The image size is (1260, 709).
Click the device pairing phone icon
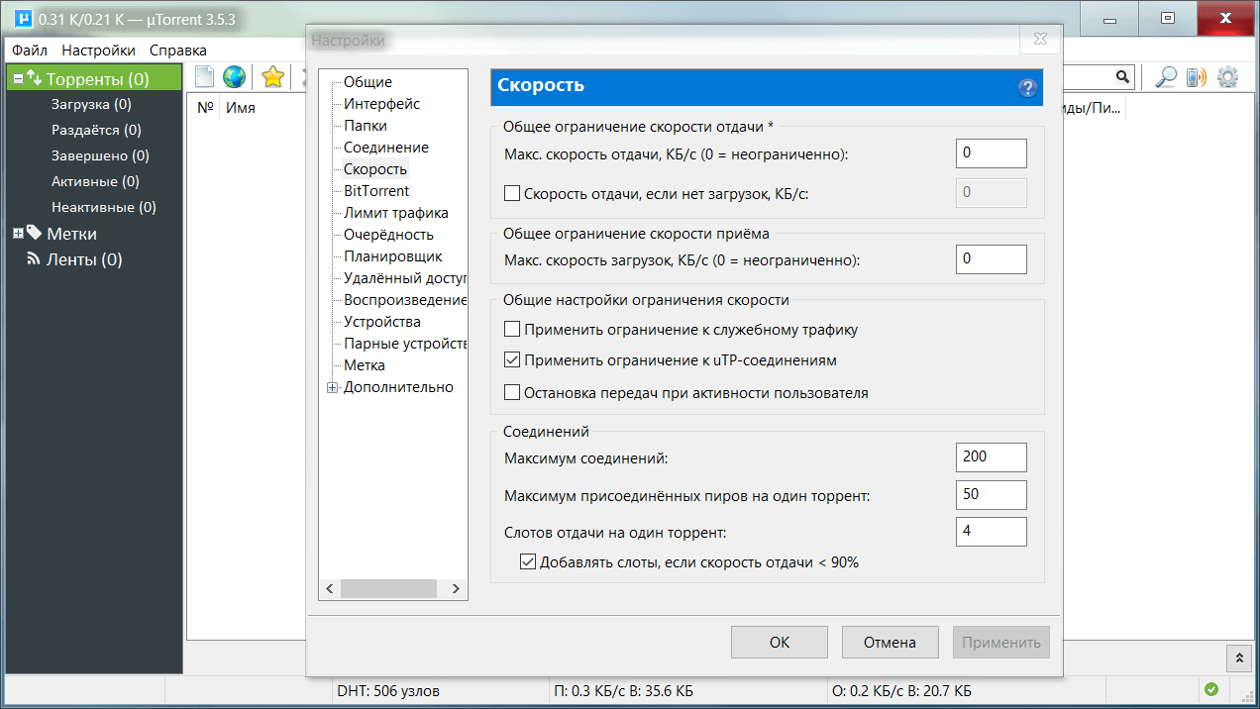click(x=1193, y=76)
